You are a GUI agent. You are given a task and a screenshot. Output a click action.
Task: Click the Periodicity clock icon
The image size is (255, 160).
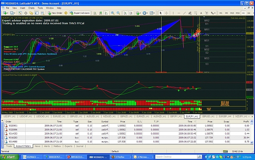click(x=144, y=13)
